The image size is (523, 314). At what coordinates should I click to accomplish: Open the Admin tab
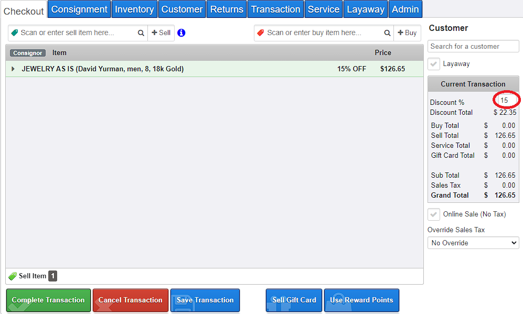405,9
